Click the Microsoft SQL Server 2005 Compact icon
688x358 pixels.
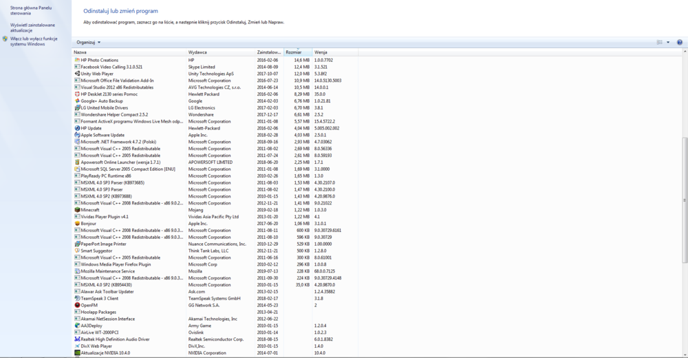click(x=77, y=169)
